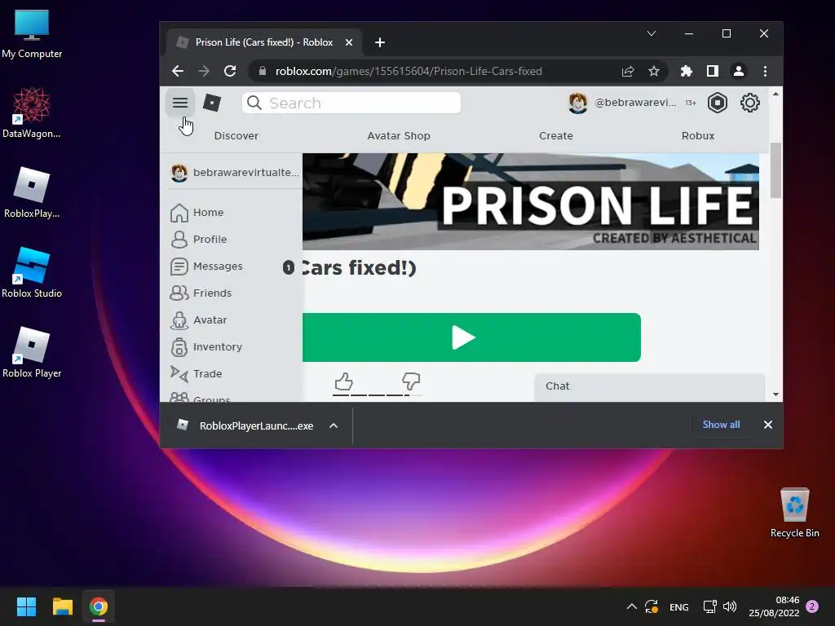
Task: Open clock and date 08:46
Action: pos(775,606)
